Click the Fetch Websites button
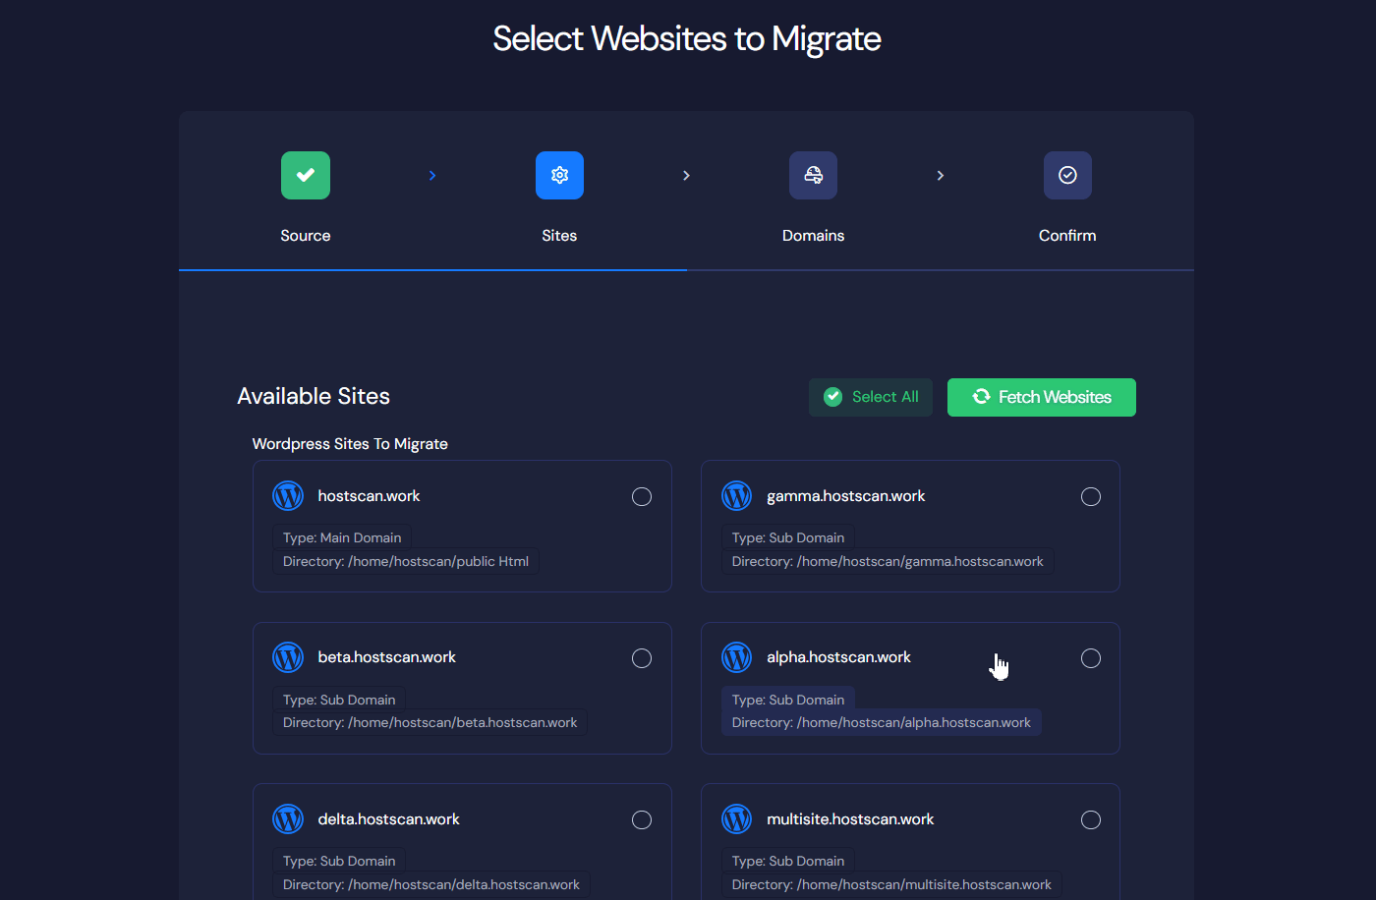The width and height of the screenshot is (1376, 900). 1041,397
